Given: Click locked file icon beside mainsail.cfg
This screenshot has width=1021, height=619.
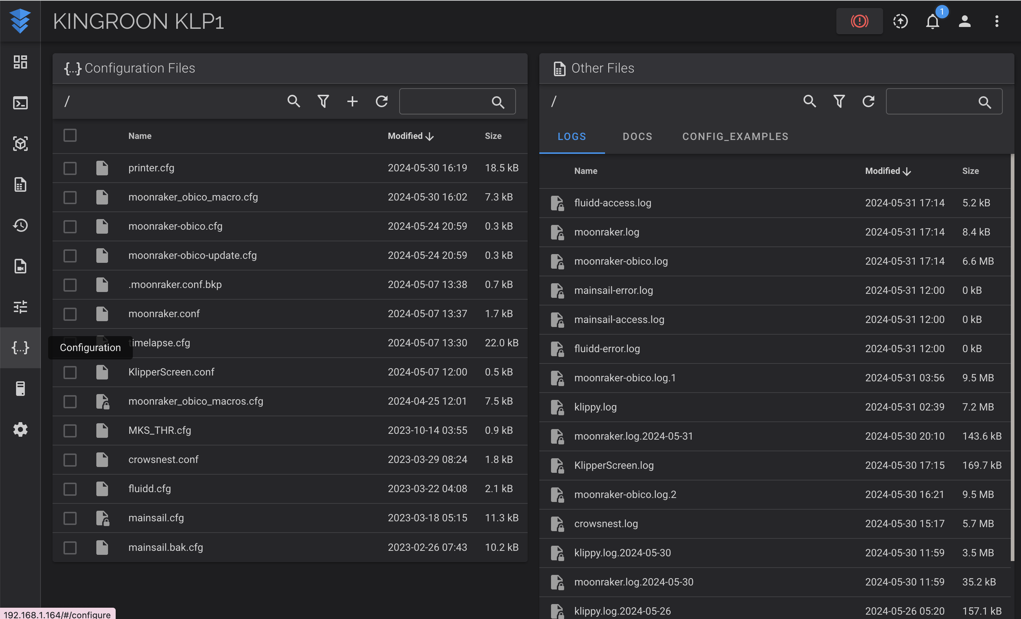Looking at the screenshot, I should point(102,518).
